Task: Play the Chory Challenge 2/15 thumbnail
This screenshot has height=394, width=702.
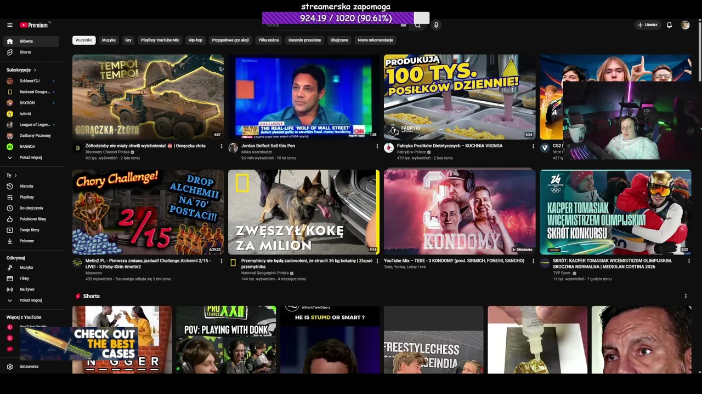Action: click(x=148, y=212)
